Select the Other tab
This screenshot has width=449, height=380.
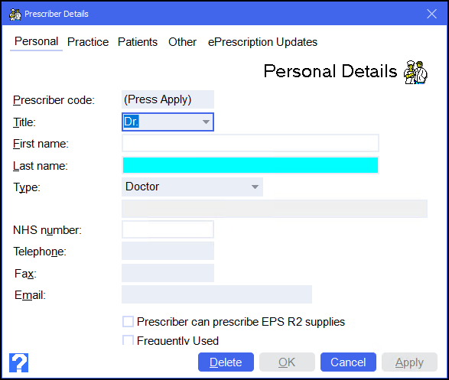tap(182, 42)
